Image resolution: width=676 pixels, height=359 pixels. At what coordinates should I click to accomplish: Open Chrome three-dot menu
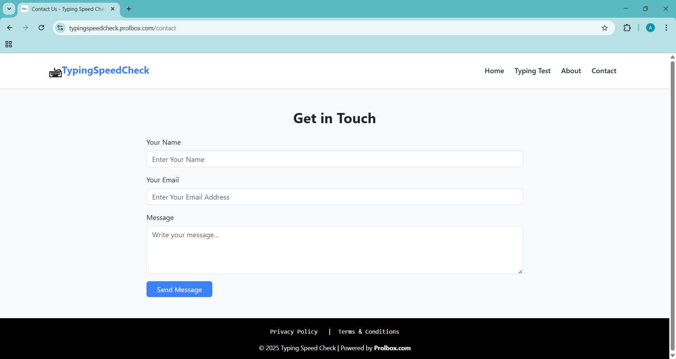666,28
